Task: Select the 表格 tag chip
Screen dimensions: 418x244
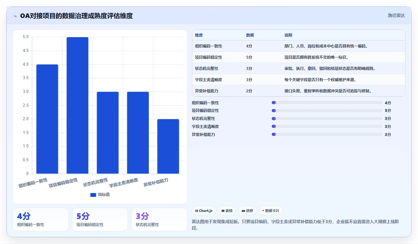Action: coord(227,211)
